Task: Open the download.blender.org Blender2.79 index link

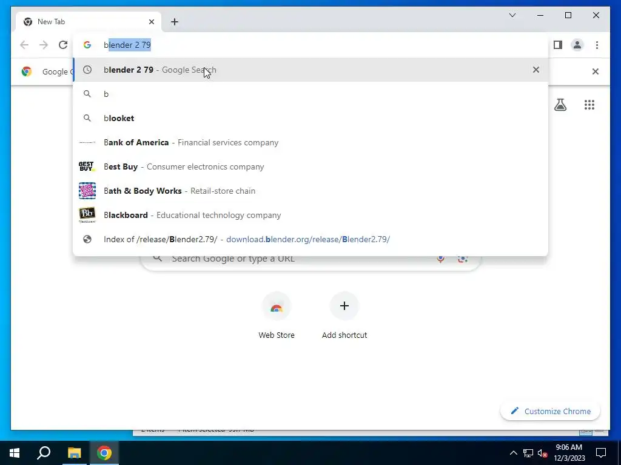Action: pyautogui.click(x=310, y=239)
